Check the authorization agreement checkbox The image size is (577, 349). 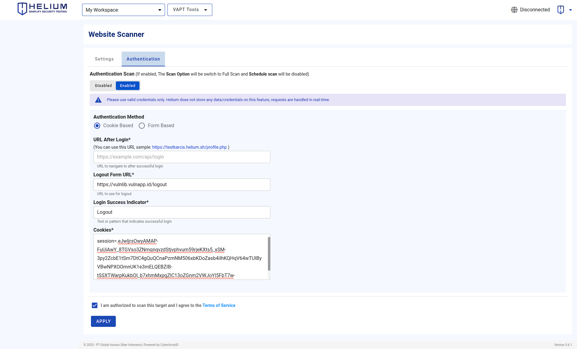[95, 305]
